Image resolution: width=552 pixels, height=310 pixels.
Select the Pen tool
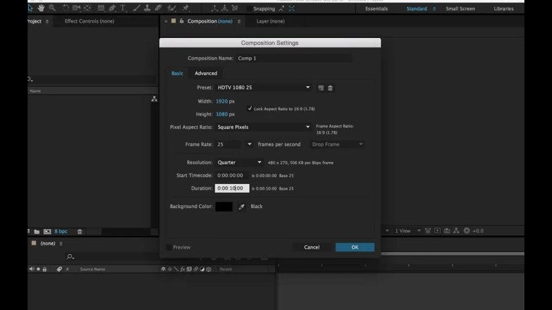[x=112, y=8]
